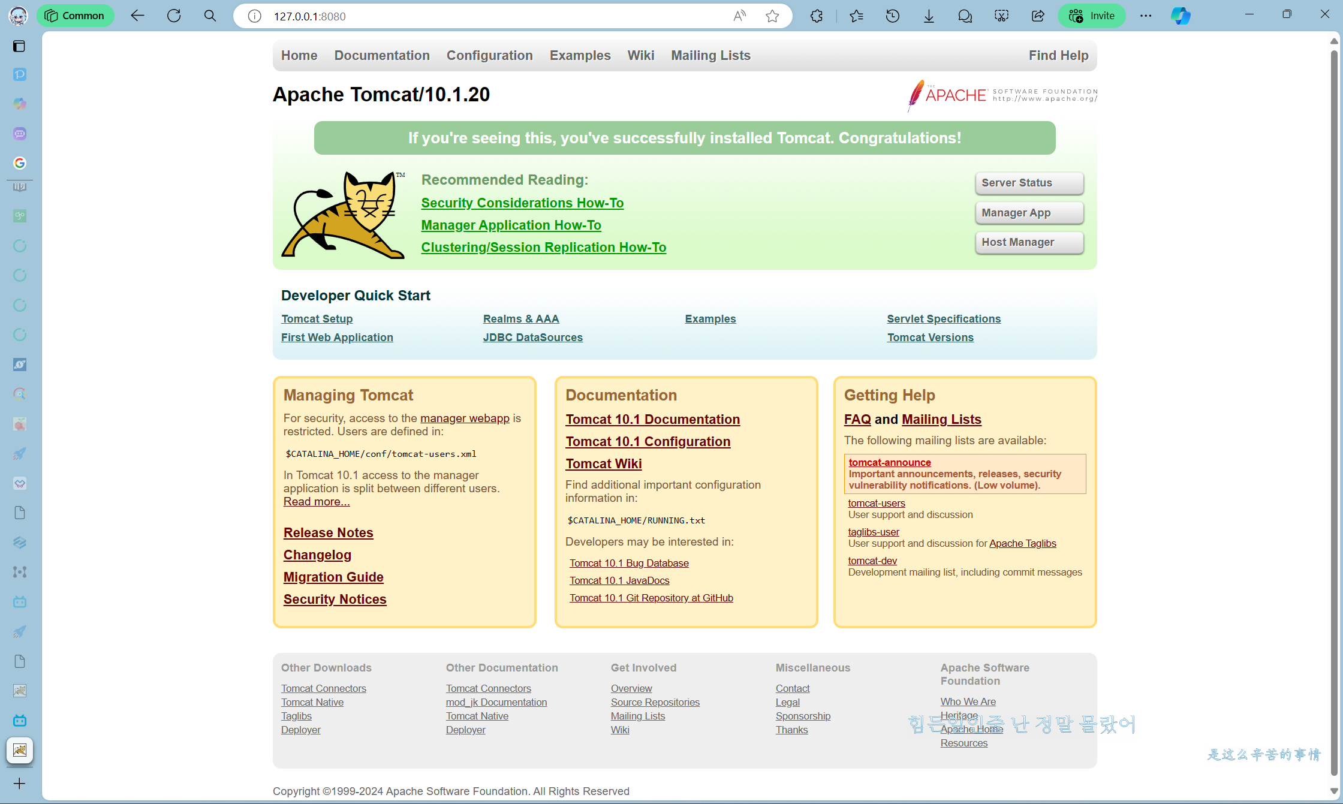The width and height of the screenshot is (1343, 804).
Task: Open Tomcat 10.1 Git Repository at GitHub
Action: (x=651, y=598)
